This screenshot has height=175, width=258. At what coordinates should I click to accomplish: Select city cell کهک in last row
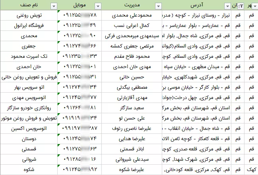tap(251, 170)
